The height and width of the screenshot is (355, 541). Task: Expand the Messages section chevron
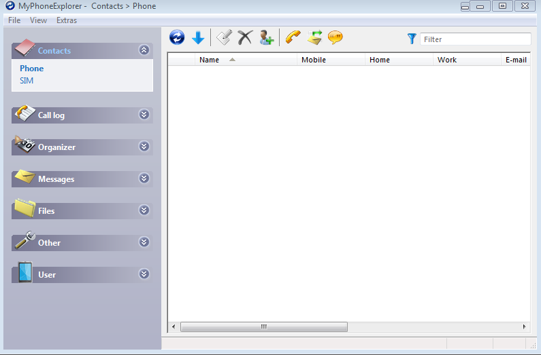(x=144, y=179)
